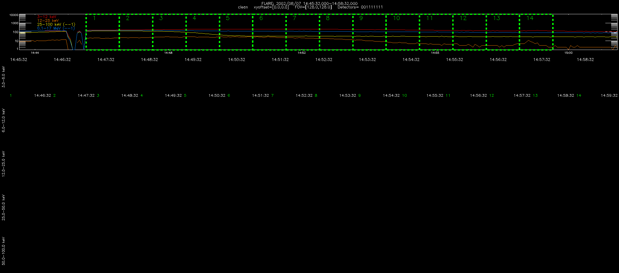The width and height of the screenshot is (619, 273).
Task: Pick interval marker 7 in the light curve plot
Action: (294, 18)
